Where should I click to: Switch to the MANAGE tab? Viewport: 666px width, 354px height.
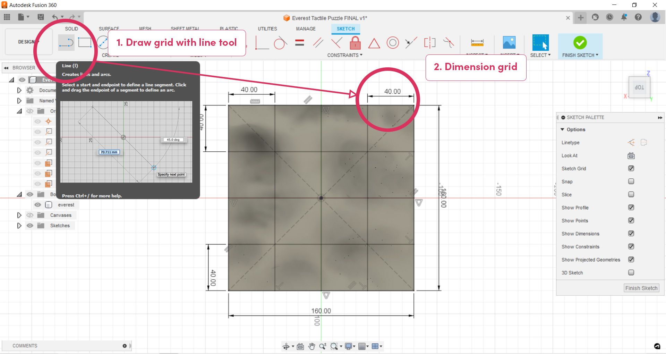click(x=306, y=29)
